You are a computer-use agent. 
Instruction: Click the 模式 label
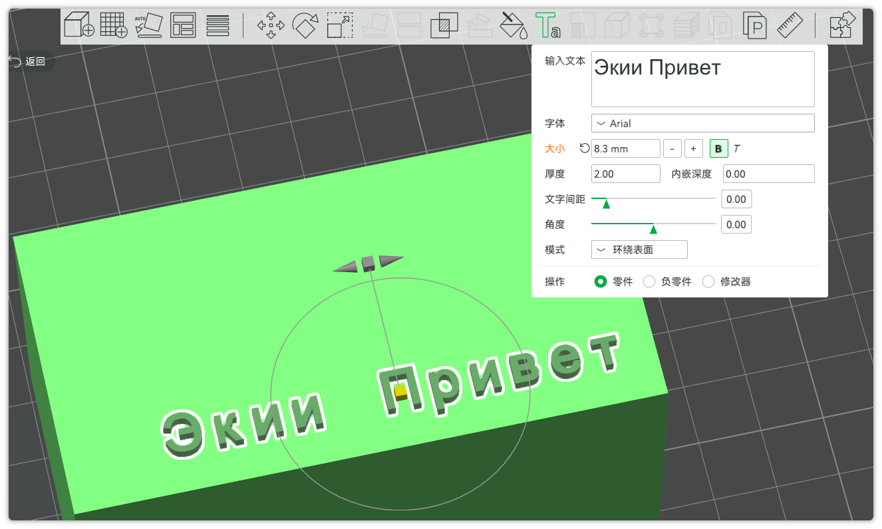[555, 250]
